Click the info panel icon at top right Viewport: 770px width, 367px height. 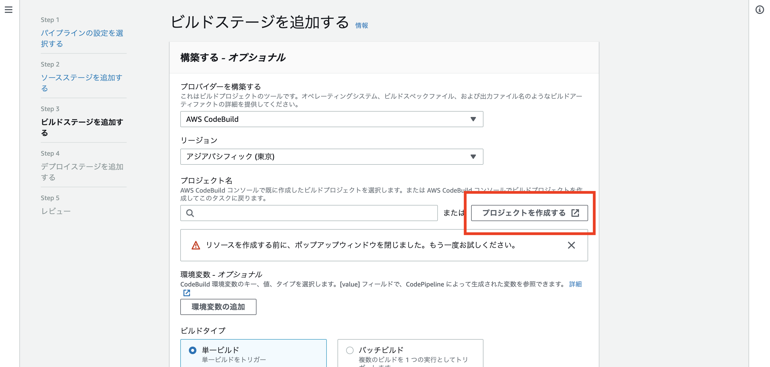pyautogui.click(x=760, y=10)
